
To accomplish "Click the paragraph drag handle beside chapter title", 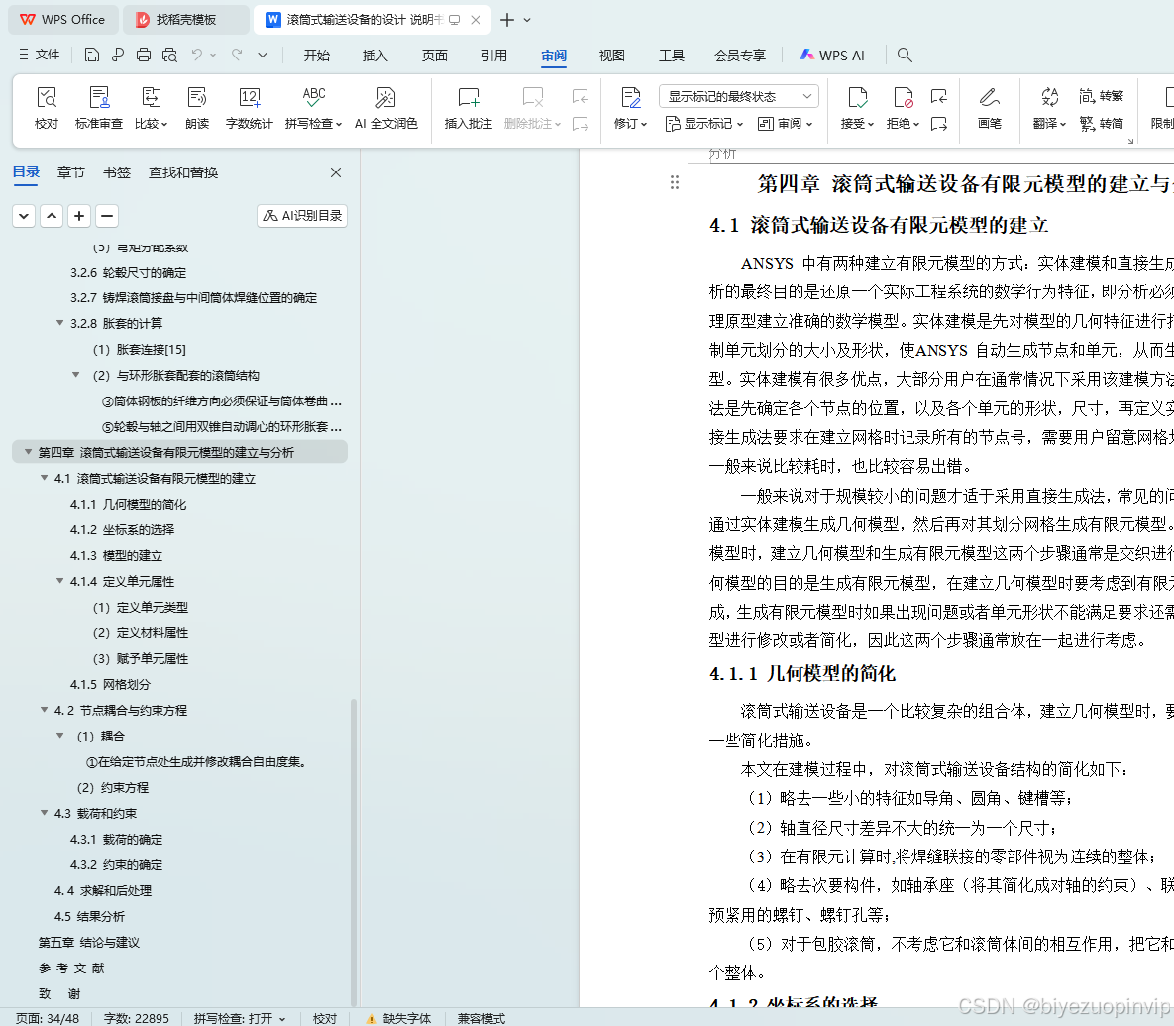I will pyautogui.click(x=675, y=182).
